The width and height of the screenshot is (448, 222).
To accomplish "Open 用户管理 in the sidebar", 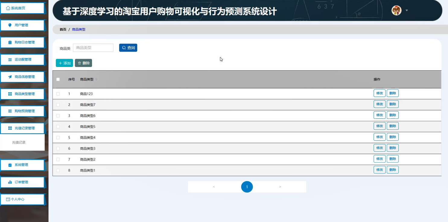I will click(x=22, y=25).
